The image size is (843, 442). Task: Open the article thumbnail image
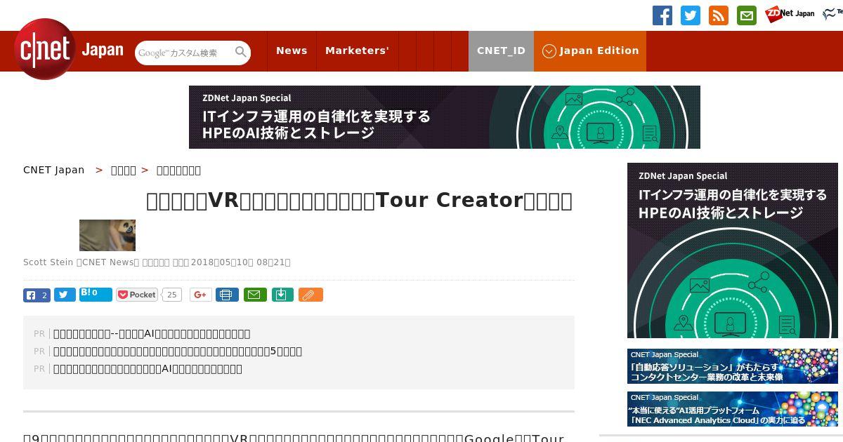point(107,235)
